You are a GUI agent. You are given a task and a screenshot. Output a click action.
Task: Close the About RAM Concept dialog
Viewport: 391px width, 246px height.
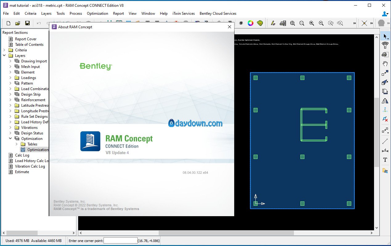(229, 27)
